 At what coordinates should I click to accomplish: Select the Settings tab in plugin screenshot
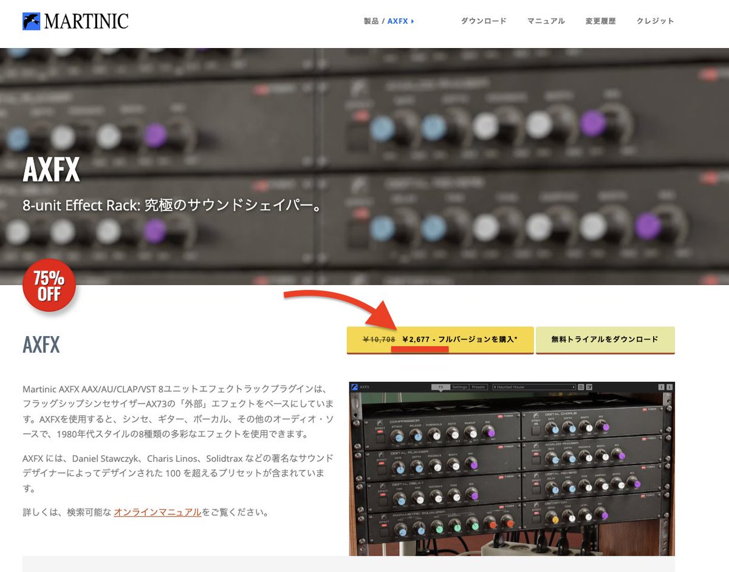tap(459, 387)
